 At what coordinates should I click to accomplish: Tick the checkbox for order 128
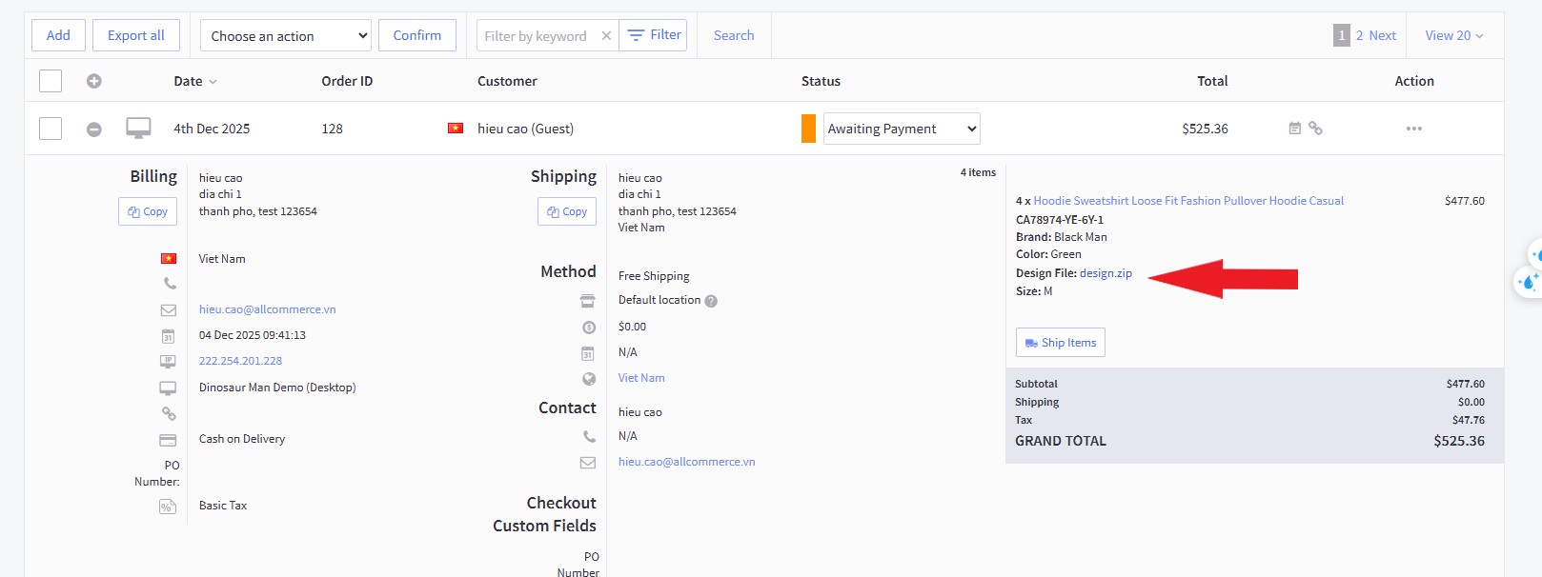[51, 129]
